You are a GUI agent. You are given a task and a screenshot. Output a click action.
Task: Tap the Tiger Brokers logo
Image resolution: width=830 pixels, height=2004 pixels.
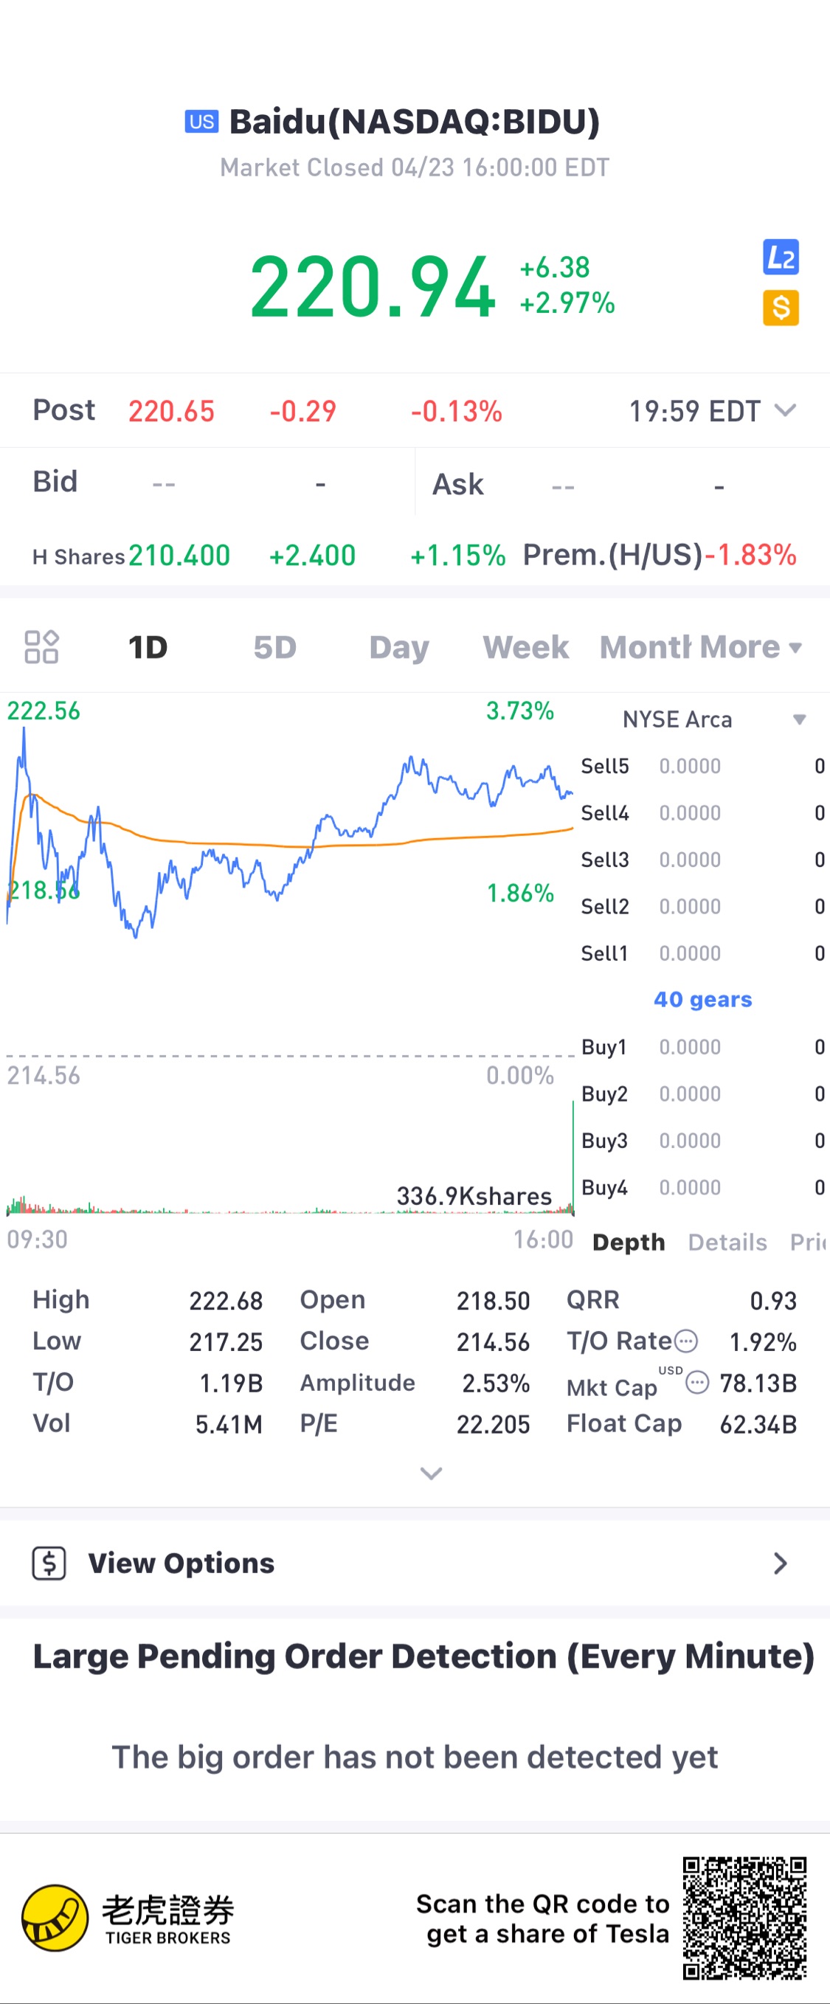click(55, 1918)
